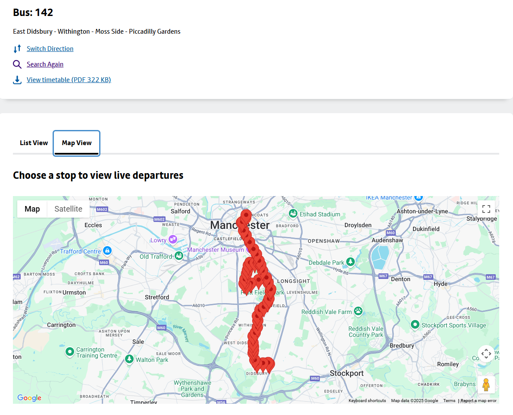Select the Map View tab
Viewport: 513px width, 415px height.
(x=77, y=143)
